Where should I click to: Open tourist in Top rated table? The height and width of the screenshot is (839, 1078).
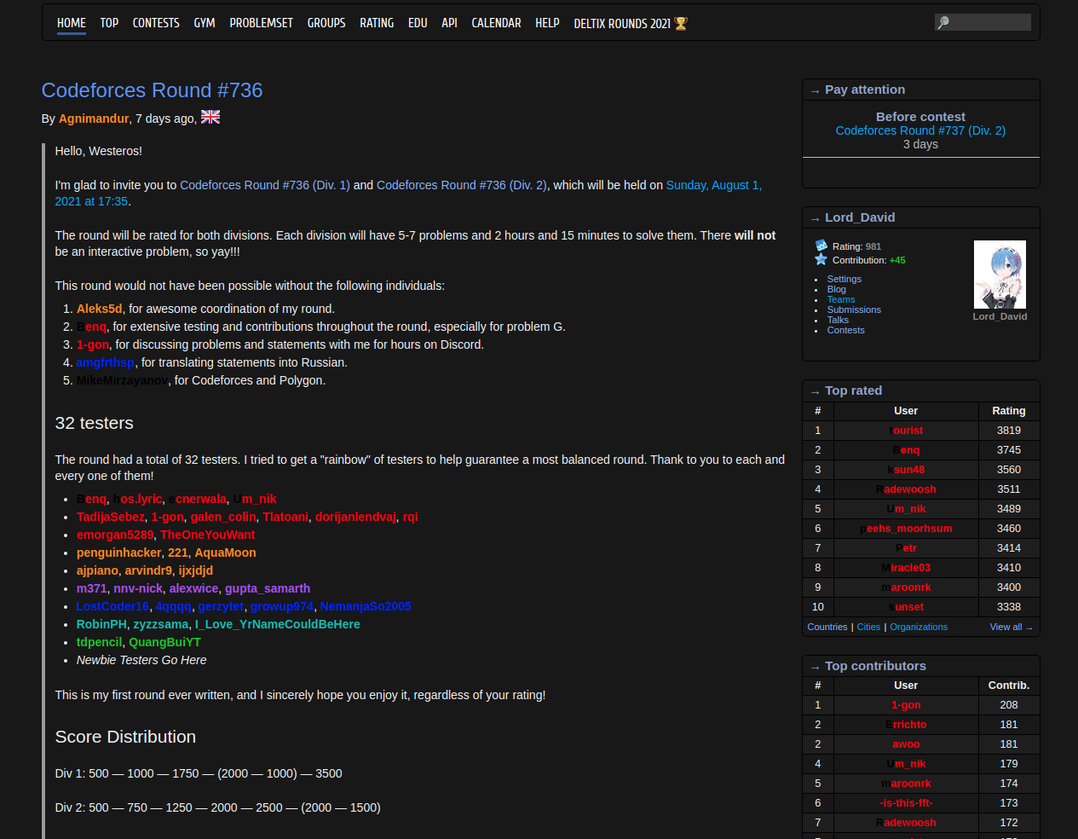[x=906, y=431]
